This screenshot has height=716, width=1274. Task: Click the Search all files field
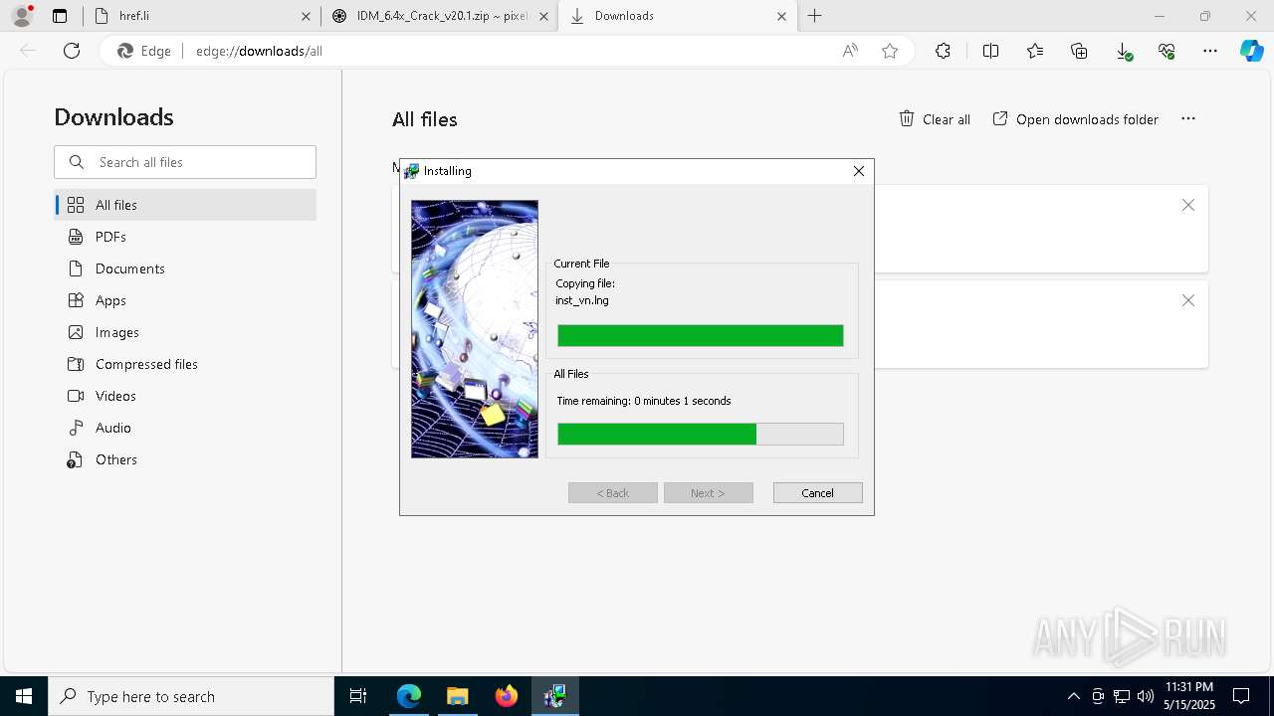tap(185, 162)
